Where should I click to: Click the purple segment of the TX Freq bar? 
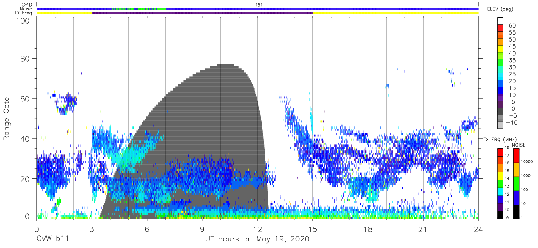tap(202, 13)
